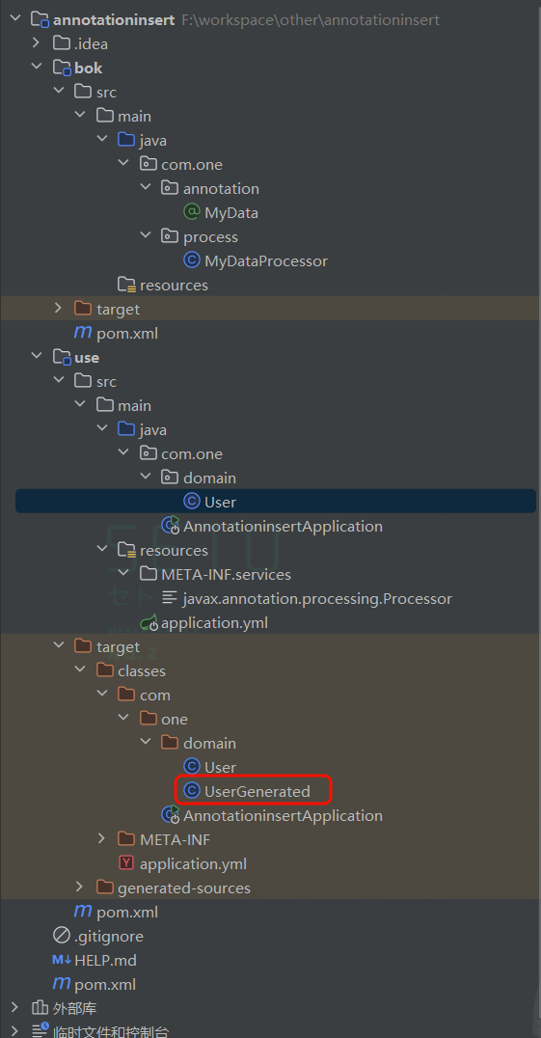Viewport: 541px width, 1038px height.
Task: Click the UserGenerated class icon
Action: click(x=191, y=790)
